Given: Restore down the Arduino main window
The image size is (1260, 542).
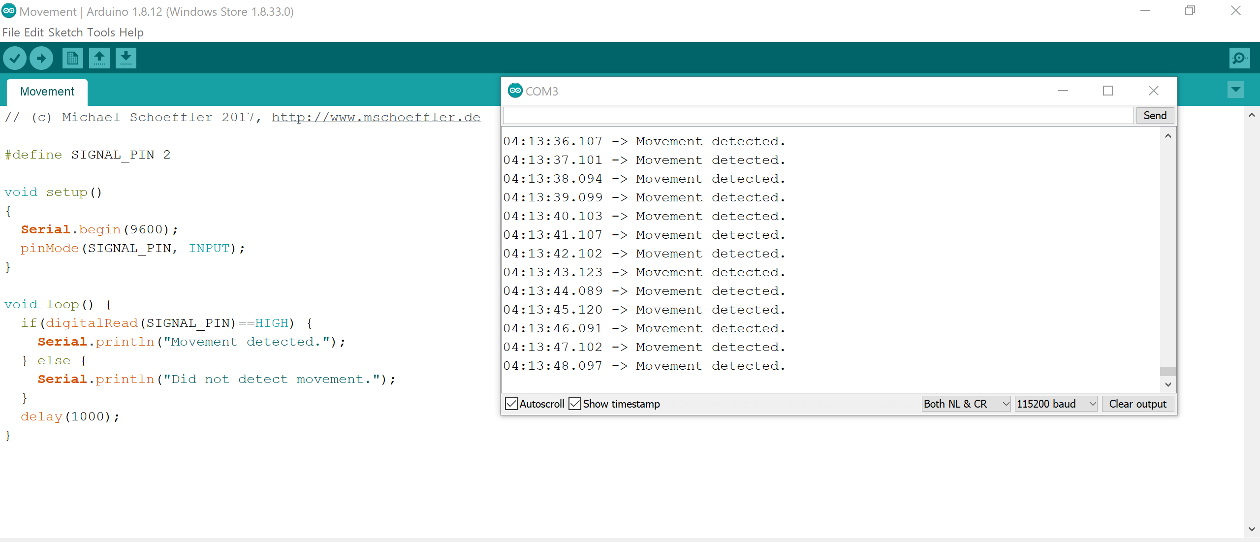Looking at the screenshot, I should (1190, 11).
